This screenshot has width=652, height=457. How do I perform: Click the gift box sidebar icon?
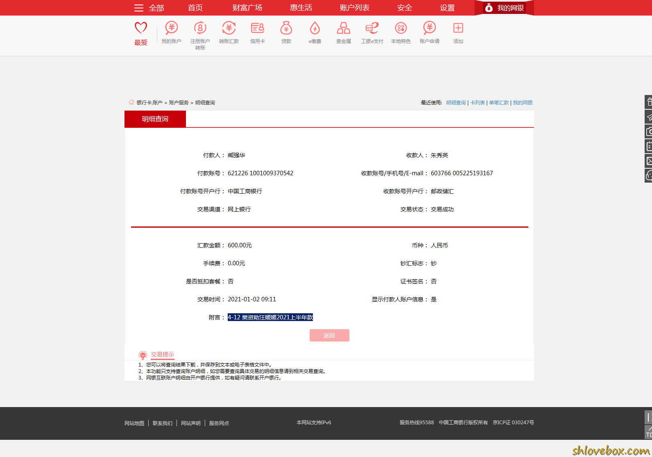point(649,102)
